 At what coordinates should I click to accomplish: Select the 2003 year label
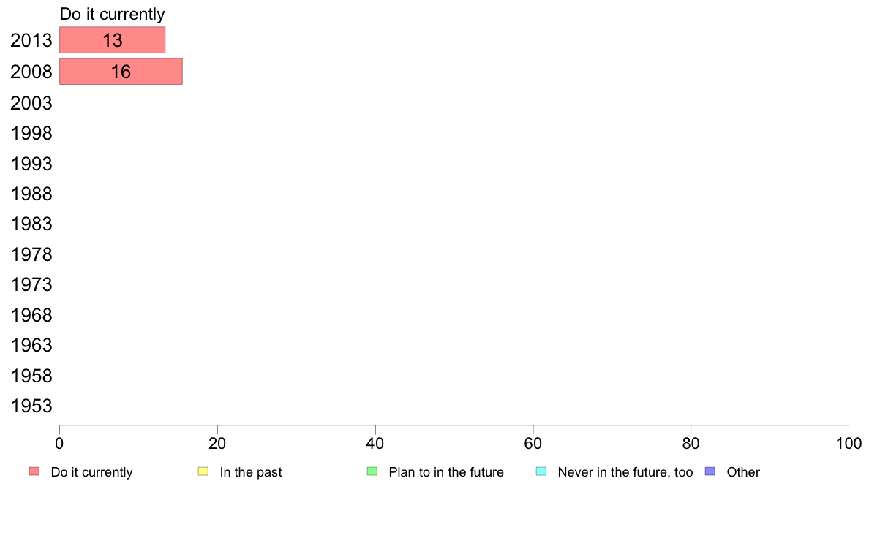coord(31,103)
